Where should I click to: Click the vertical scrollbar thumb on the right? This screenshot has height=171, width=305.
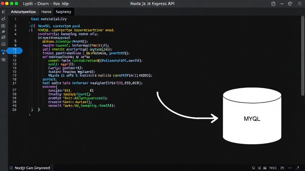303,56
